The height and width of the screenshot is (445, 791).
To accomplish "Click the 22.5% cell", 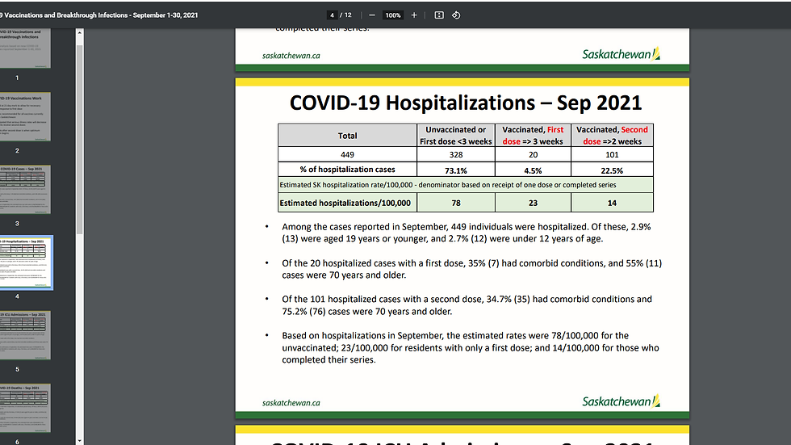I will click(612, 170).
